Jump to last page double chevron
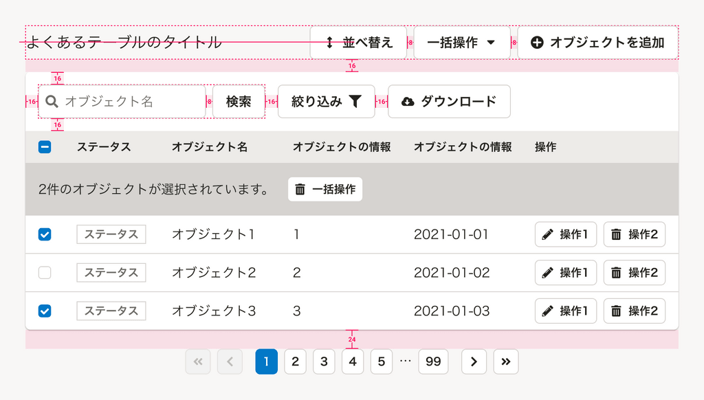The height and width of the screenshot is (400, 704). pyautogui.click(x=506, y=362)
